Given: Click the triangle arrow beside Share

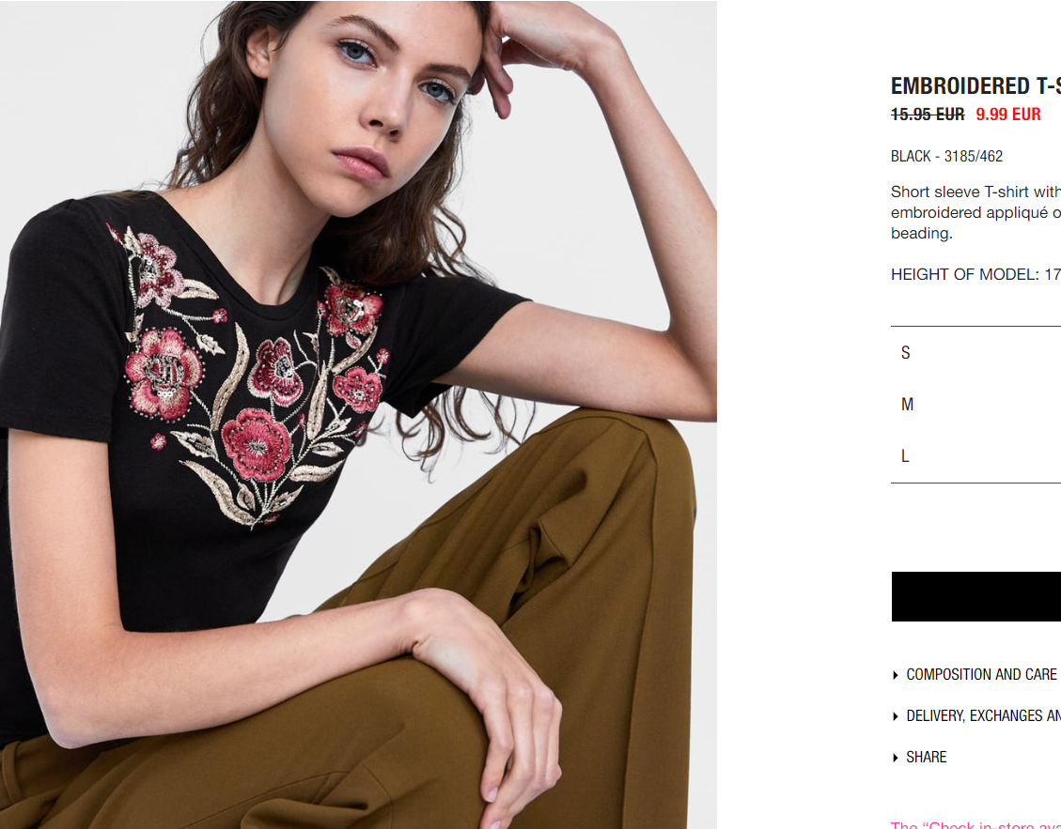Looking at the screenshot, I should point(896,758).
